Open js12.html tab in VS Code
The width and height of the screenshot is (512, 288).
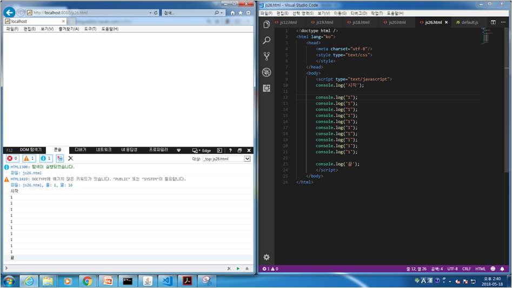(289, 22)
